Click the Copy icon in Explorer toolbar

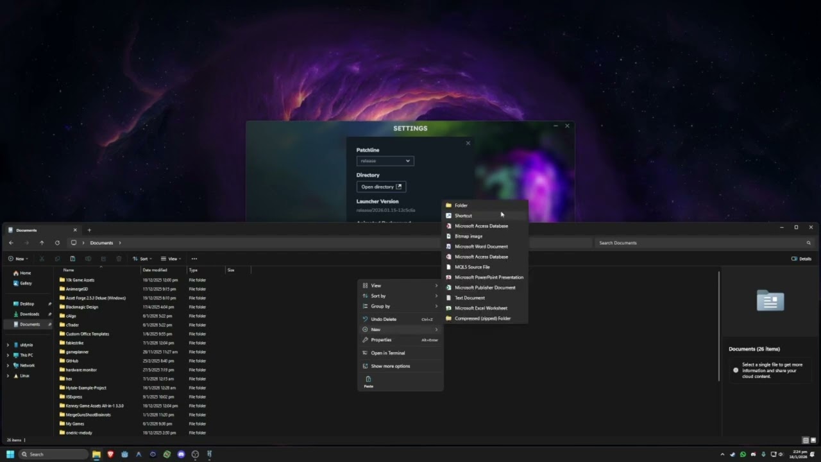click(57, 259)
